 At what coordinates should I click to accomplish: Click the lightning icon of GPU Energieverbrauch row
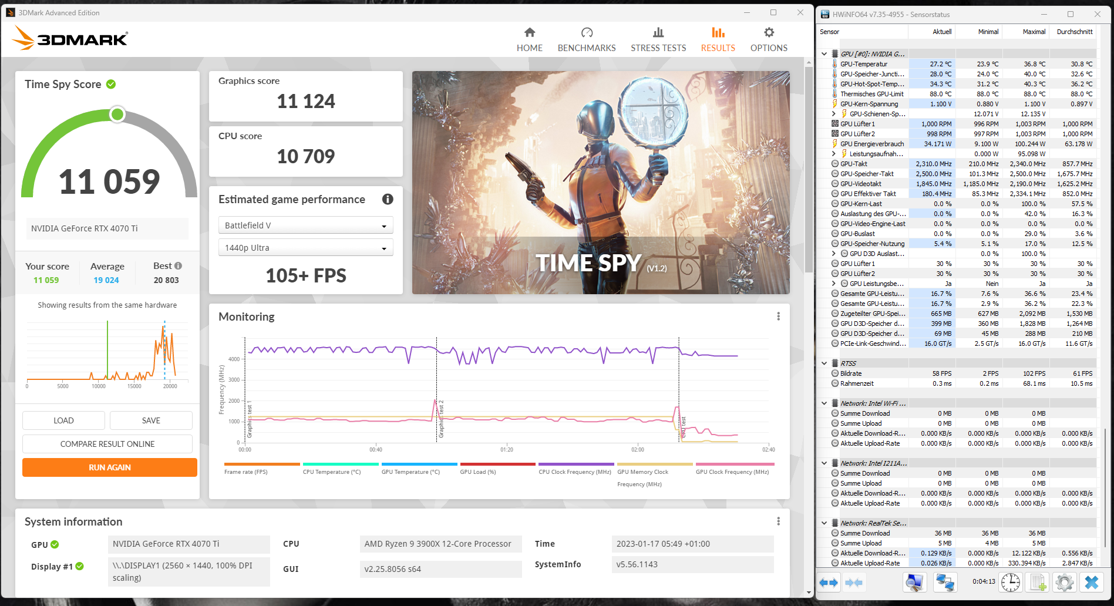click(x=834, y=144)
